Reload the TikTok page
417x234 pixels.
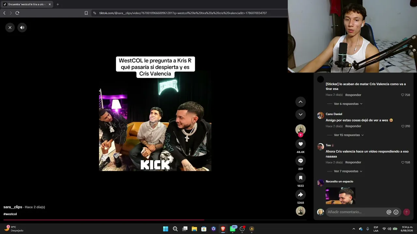coord(17,13)
